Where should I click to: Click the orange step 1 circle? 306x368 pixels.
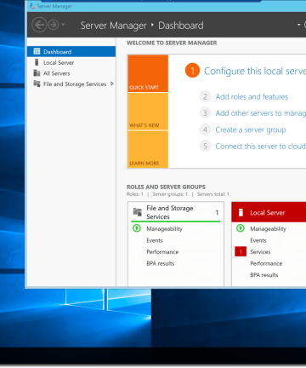pyautogui.click(x=192, y=71)
